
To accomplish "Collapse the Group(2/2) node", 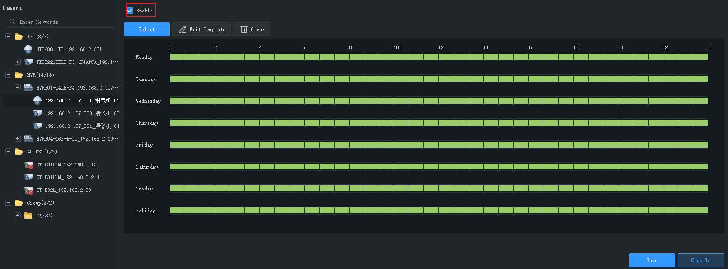I will coord(8,202).
